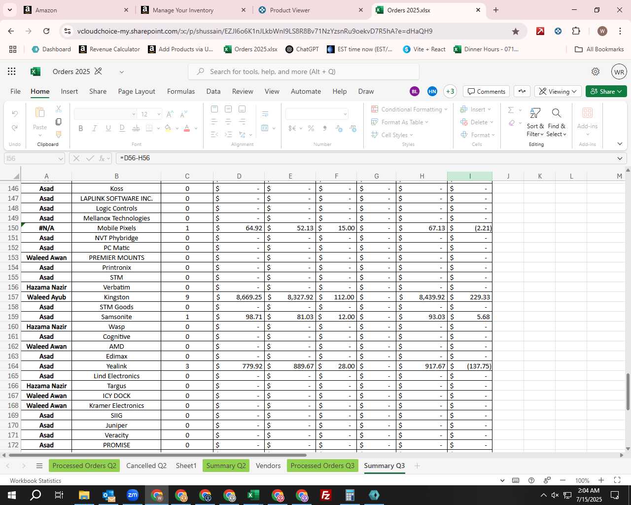Switch to Cancelled Q2 sheet tab
Image resolution: width=631 pixels, height=505 pixels.
pos(146,466)
